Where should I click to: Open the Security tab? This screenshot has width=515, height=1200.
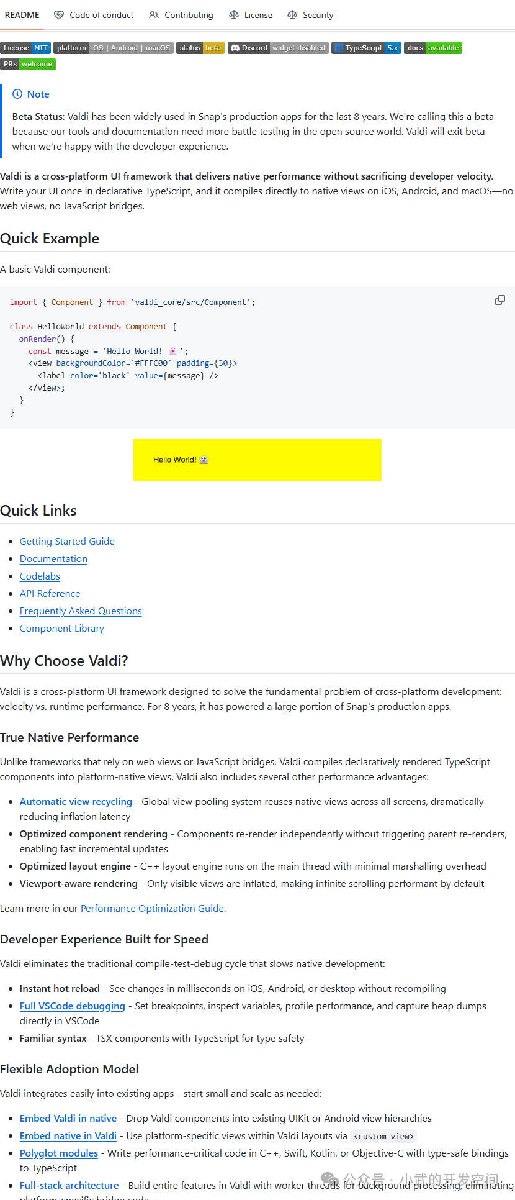pyautogui.click(x=310, y=15)
